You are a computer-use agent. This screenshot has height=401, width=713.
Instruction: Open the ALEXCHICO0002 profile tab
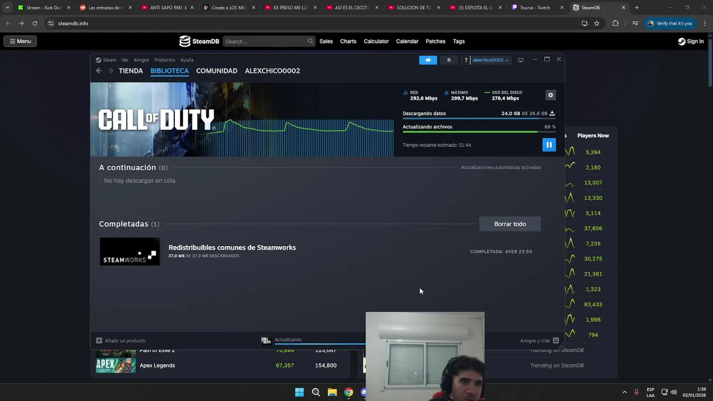[x=272, y=71]
